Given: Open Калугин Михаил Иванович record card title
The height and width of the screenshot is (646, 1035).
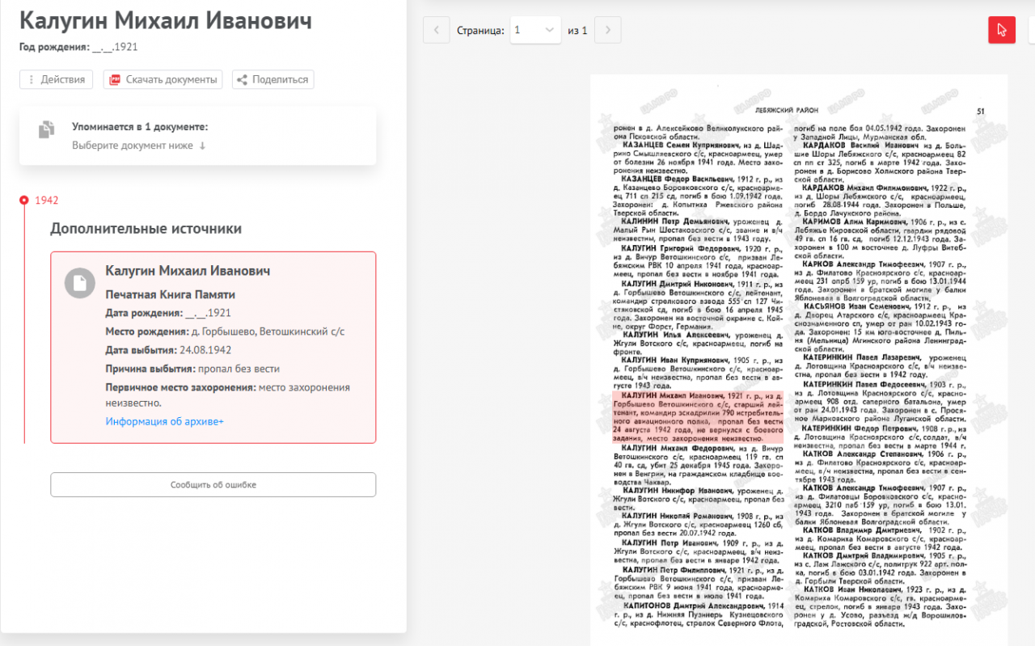Looking at the screenshot, I should coord(188,271).
